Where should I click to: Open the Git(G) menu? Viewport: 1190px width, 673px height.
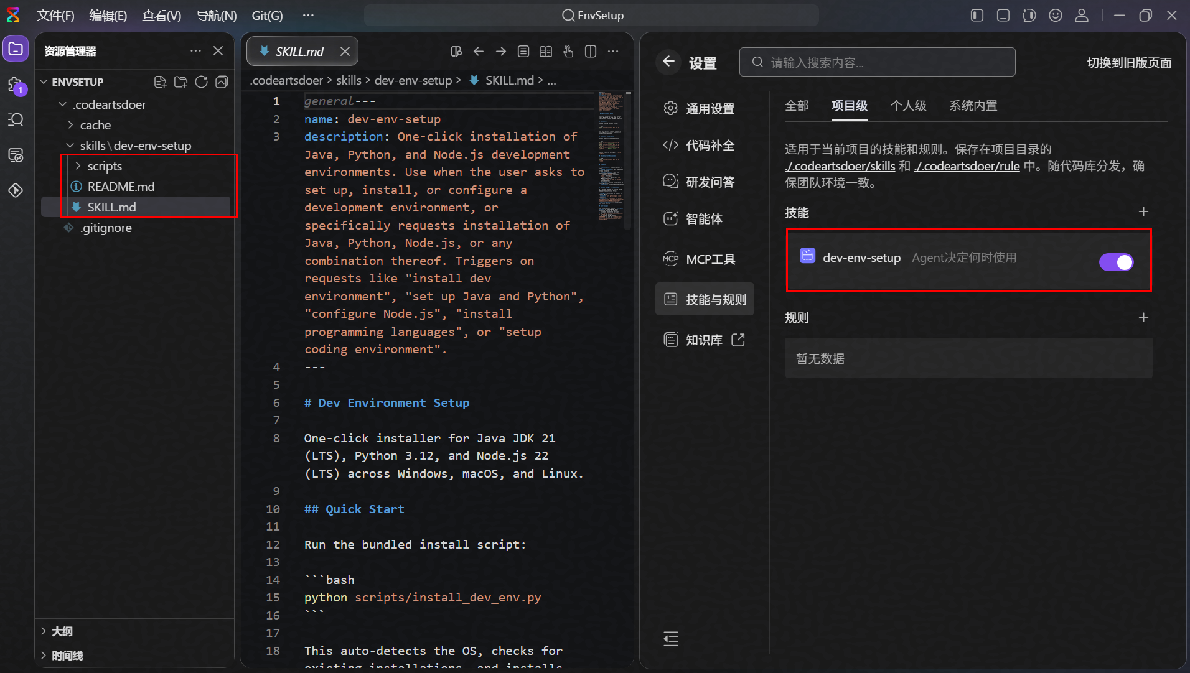click(x=267, y=16)
